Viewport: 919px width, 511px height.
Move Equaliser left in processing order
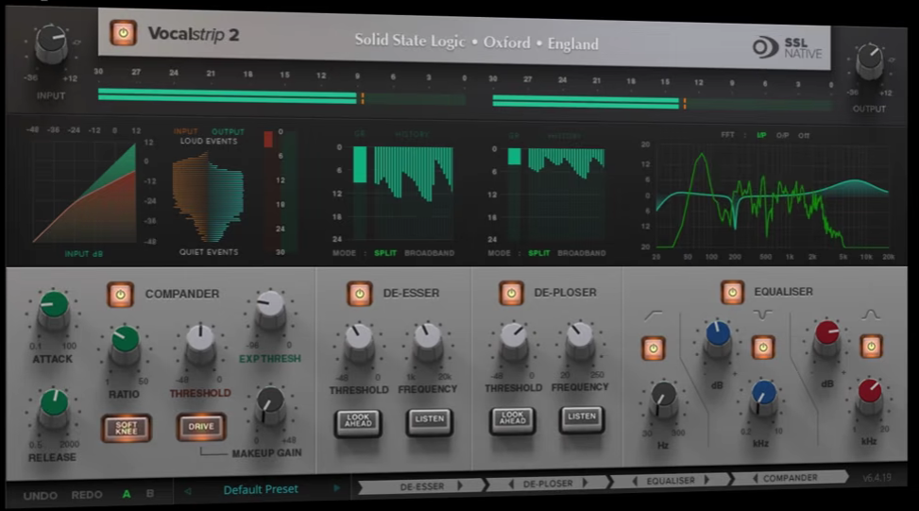(x=635, y=481)
